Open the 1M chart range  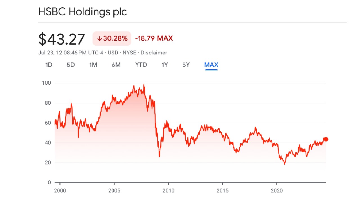(93, 65)
